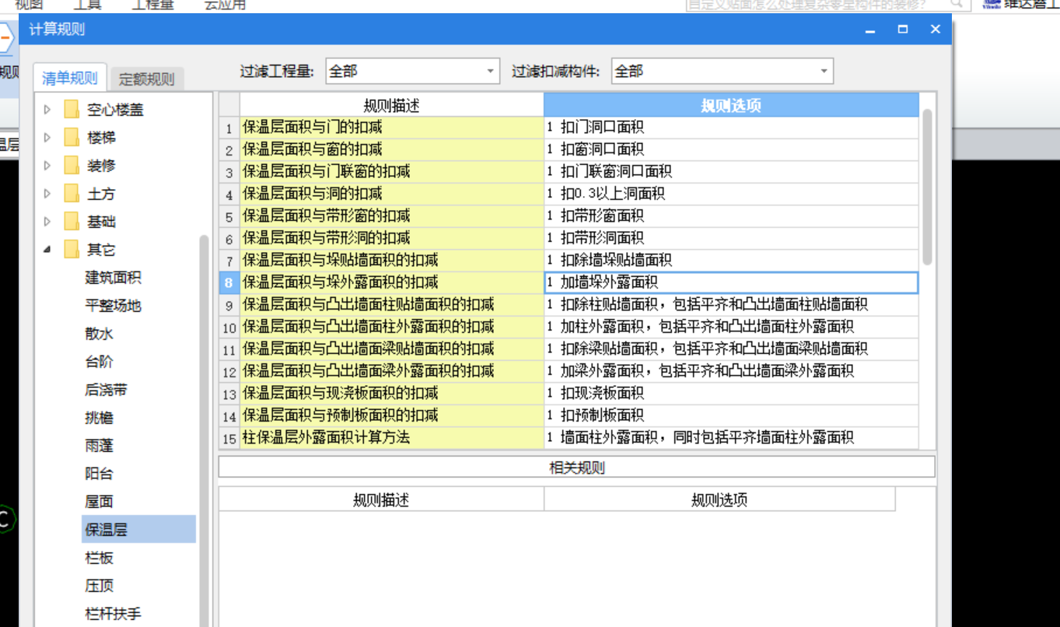The height and width of the screenshot is (627, 1060).
Task: Click the 基础 folder icon
Action: tap(72, 222)
